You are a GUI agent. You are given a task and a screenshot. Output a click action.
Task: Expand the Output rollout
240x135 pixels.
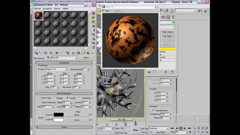(x=64, y=127)
